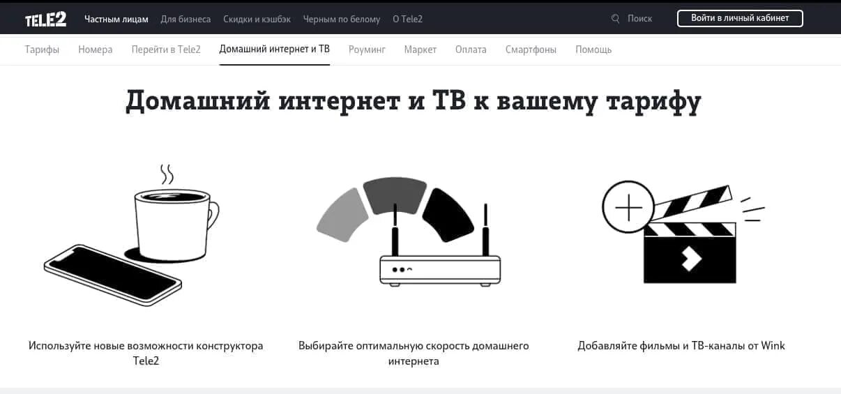Go to Роуминг tab
The image size is (841, 394).
(367, 50)
